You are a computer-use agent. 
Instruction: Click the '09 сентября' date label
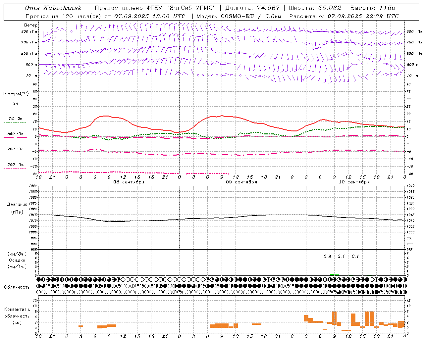[241, 182]
